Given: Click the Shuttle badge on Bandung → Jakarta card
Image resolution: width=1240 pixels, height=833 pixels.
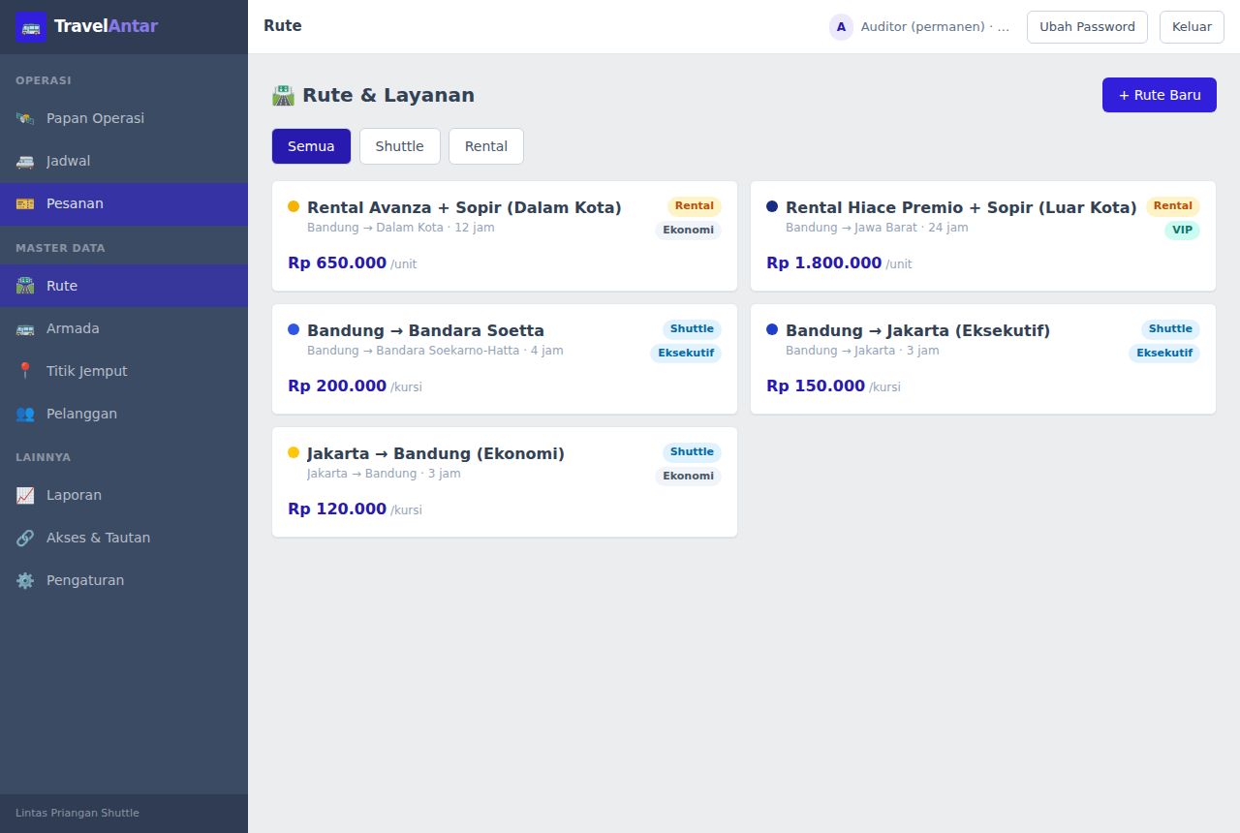Looking at the screenshot, I should pyautogui.click(x=1170, y=329).
